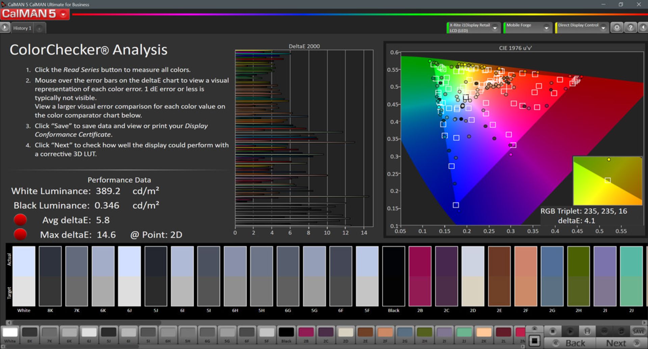Add a new history tab with plus
Viewport: 648px width, 349px height.
pyautogui.click(x=39, y=28)
